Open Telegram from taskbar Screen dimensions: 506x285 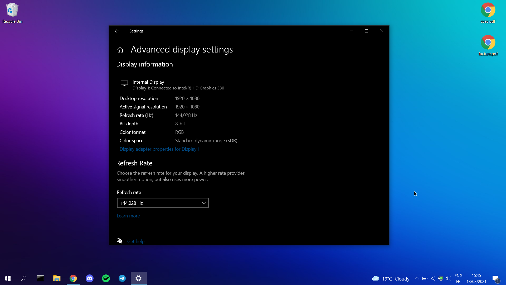click(122, 278)
